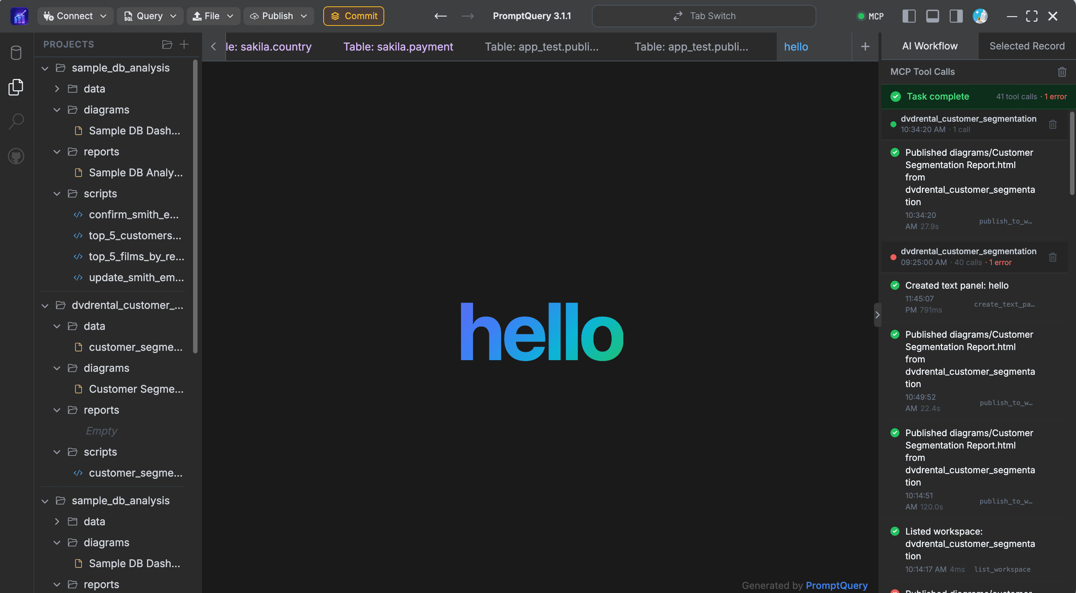The width and height of the screenshot is (1076, 593).
Task: Click the projects panel scrollbar
Action: 195,206
